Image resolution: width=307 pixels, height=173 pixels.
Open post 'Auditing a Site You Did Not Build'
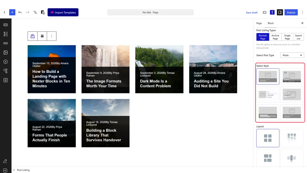[211, 84]
